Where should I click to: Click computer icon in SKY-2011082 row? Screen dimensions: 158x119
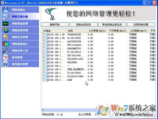click(x=48, y=55)
